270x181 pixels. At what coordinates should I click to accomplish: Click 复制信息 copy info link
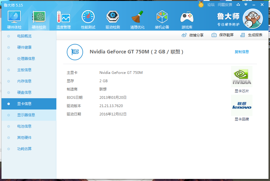point(242,52)
